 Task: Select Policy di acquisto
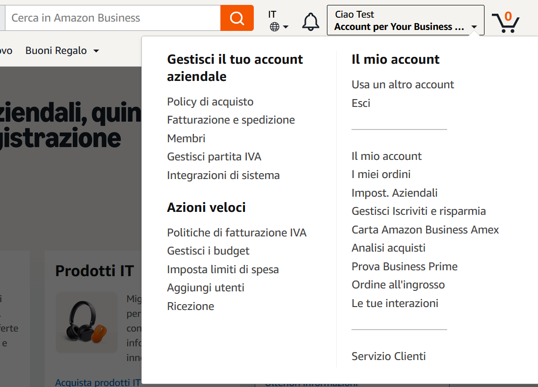pyautogui.click(x=210, y=102)
